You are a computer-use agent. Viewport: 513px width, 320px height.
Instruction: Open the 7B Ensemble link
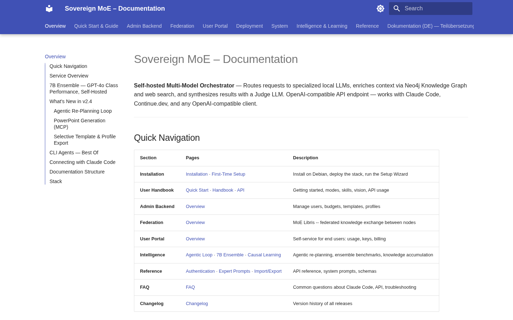pyautogui.click(x=230, y=255)
